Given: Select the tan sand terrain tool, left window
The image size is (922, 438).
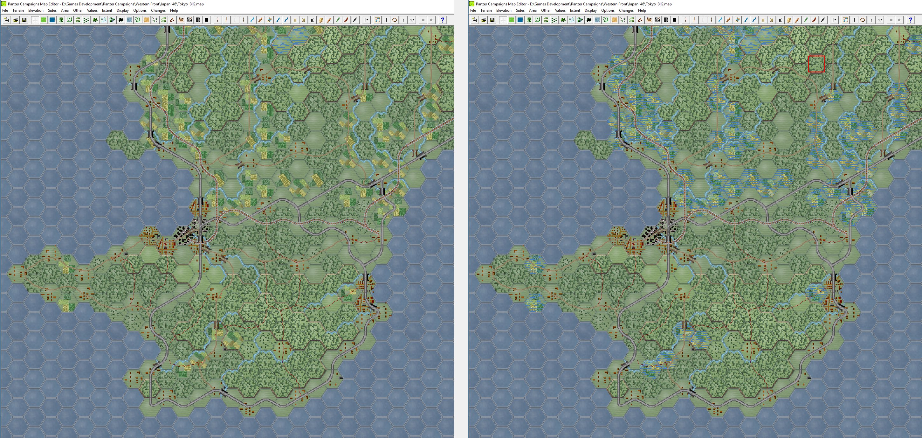Looking at the screenshot, I should coord(147,20).
